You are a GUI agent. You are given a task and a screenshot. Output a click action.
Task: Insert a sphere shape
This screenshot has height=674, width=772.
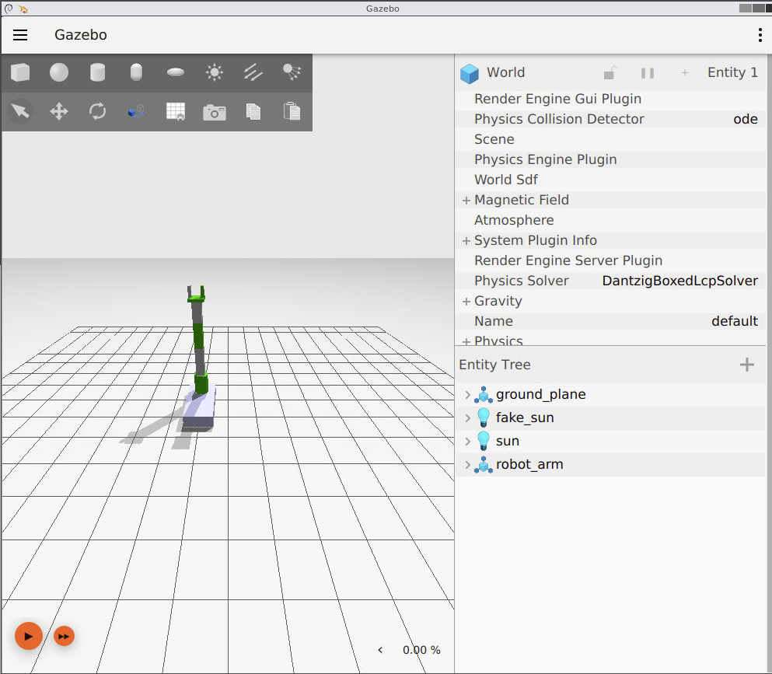coord(59,72)
